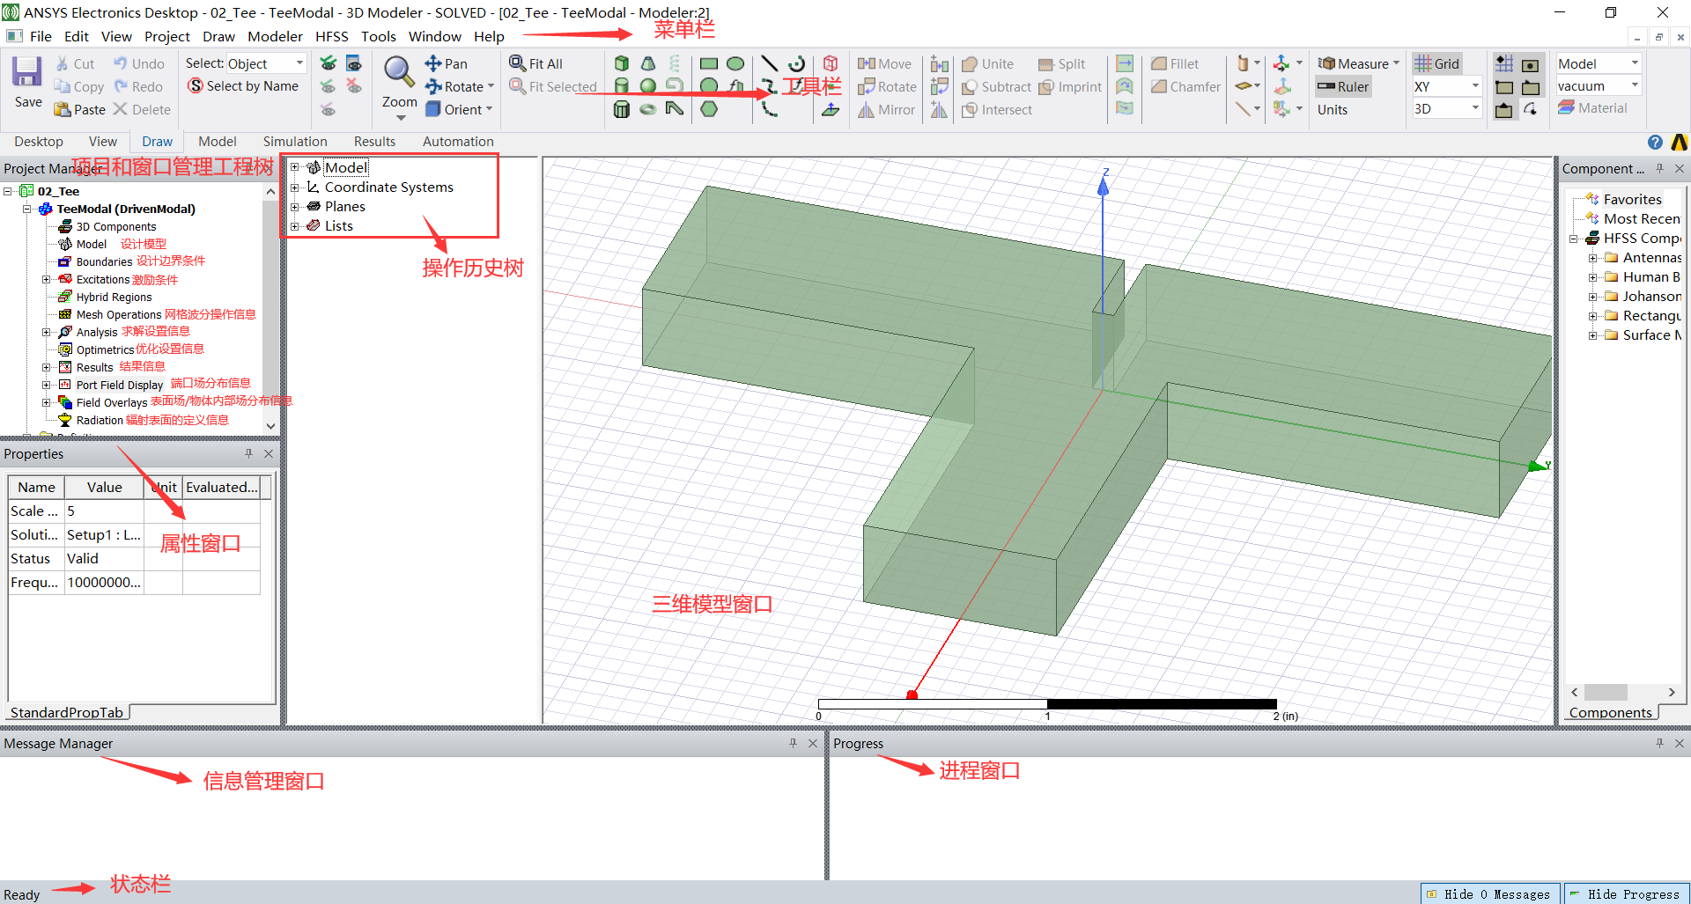
Task: Select the Draw Box tool
Action: tap(622, 63)
